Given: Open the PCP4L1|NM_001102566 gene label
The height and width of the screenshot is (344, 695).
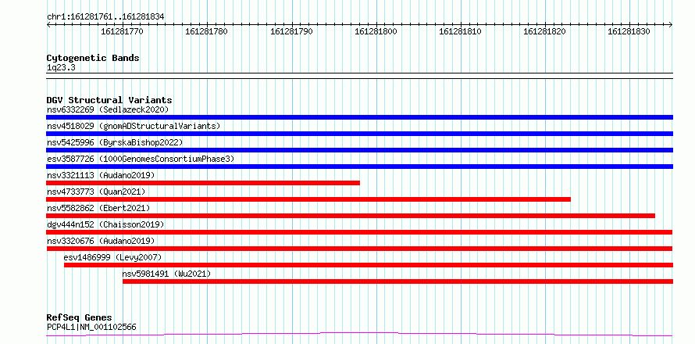Looking at the screenshot, I should coord(91,328).
